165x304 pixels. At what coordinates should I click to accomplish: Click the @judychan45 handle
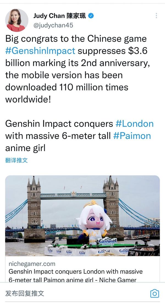(53, 26)
